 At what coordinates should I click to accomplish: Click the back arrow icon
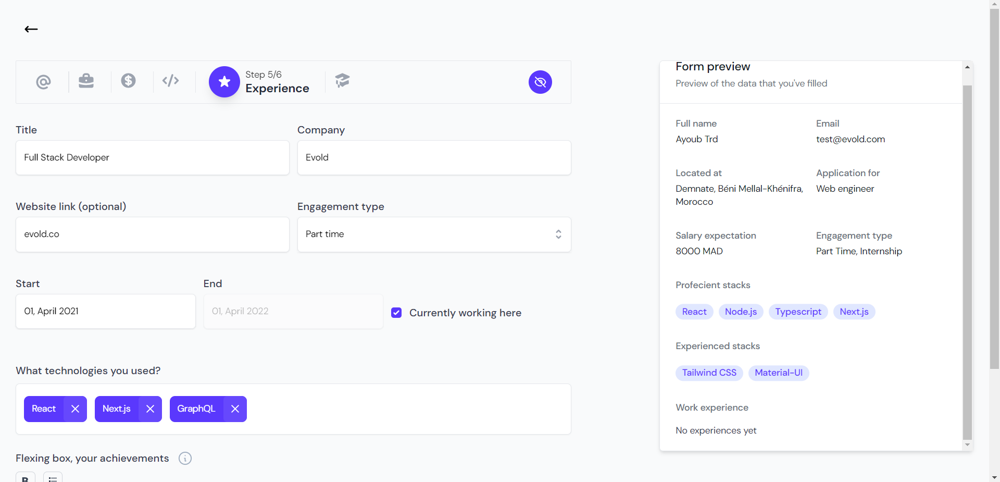[x=31, y=29]
